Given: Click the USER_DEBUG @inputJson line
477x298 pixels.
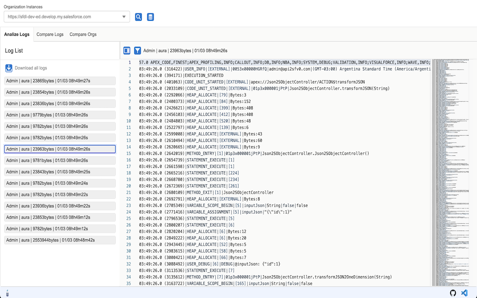Looking at the screenshot, I should click(210, 264).
